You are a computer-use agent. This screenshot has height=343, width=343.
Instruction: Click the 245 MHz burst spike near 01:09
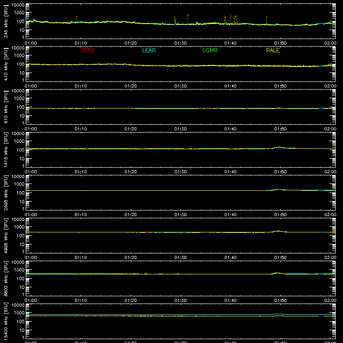click(77, 19)
